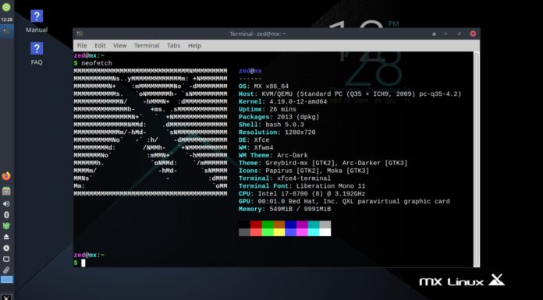
Task: Click the terminal cursor at the bottom prompt
Action: click(83, 263)
